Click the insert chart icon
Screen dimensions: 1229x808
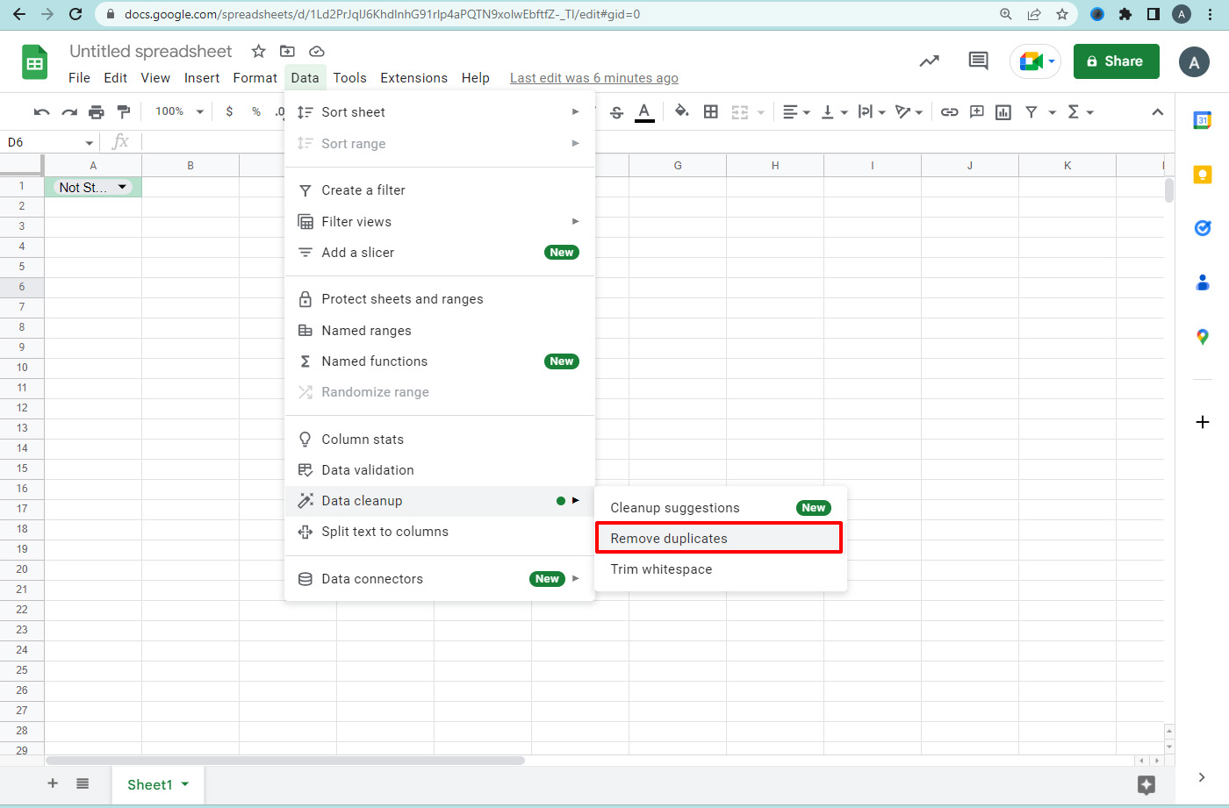[x=1003, y=111]
